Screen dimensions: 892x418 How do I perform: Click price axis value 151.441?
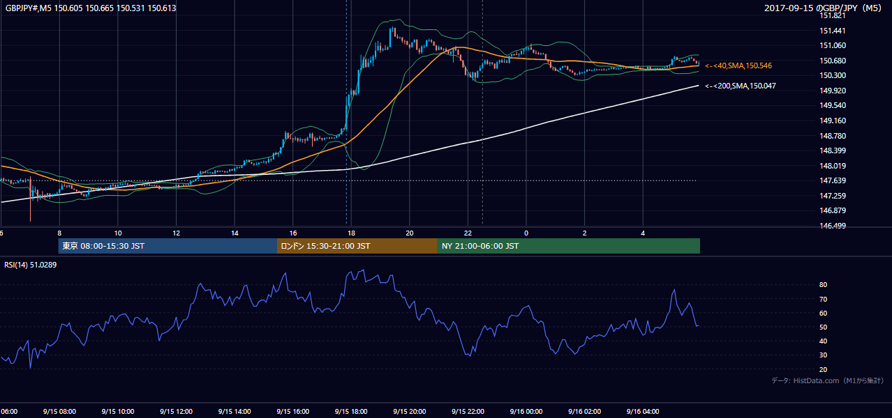tap(833, 31)
